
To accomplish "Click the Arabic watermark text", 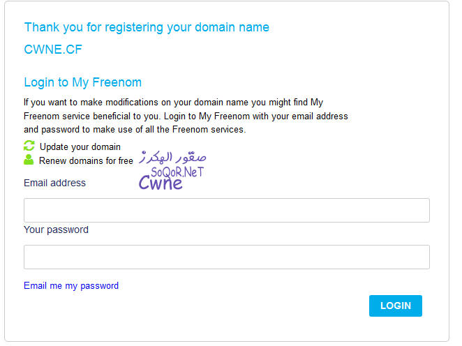I will point(172,157).
